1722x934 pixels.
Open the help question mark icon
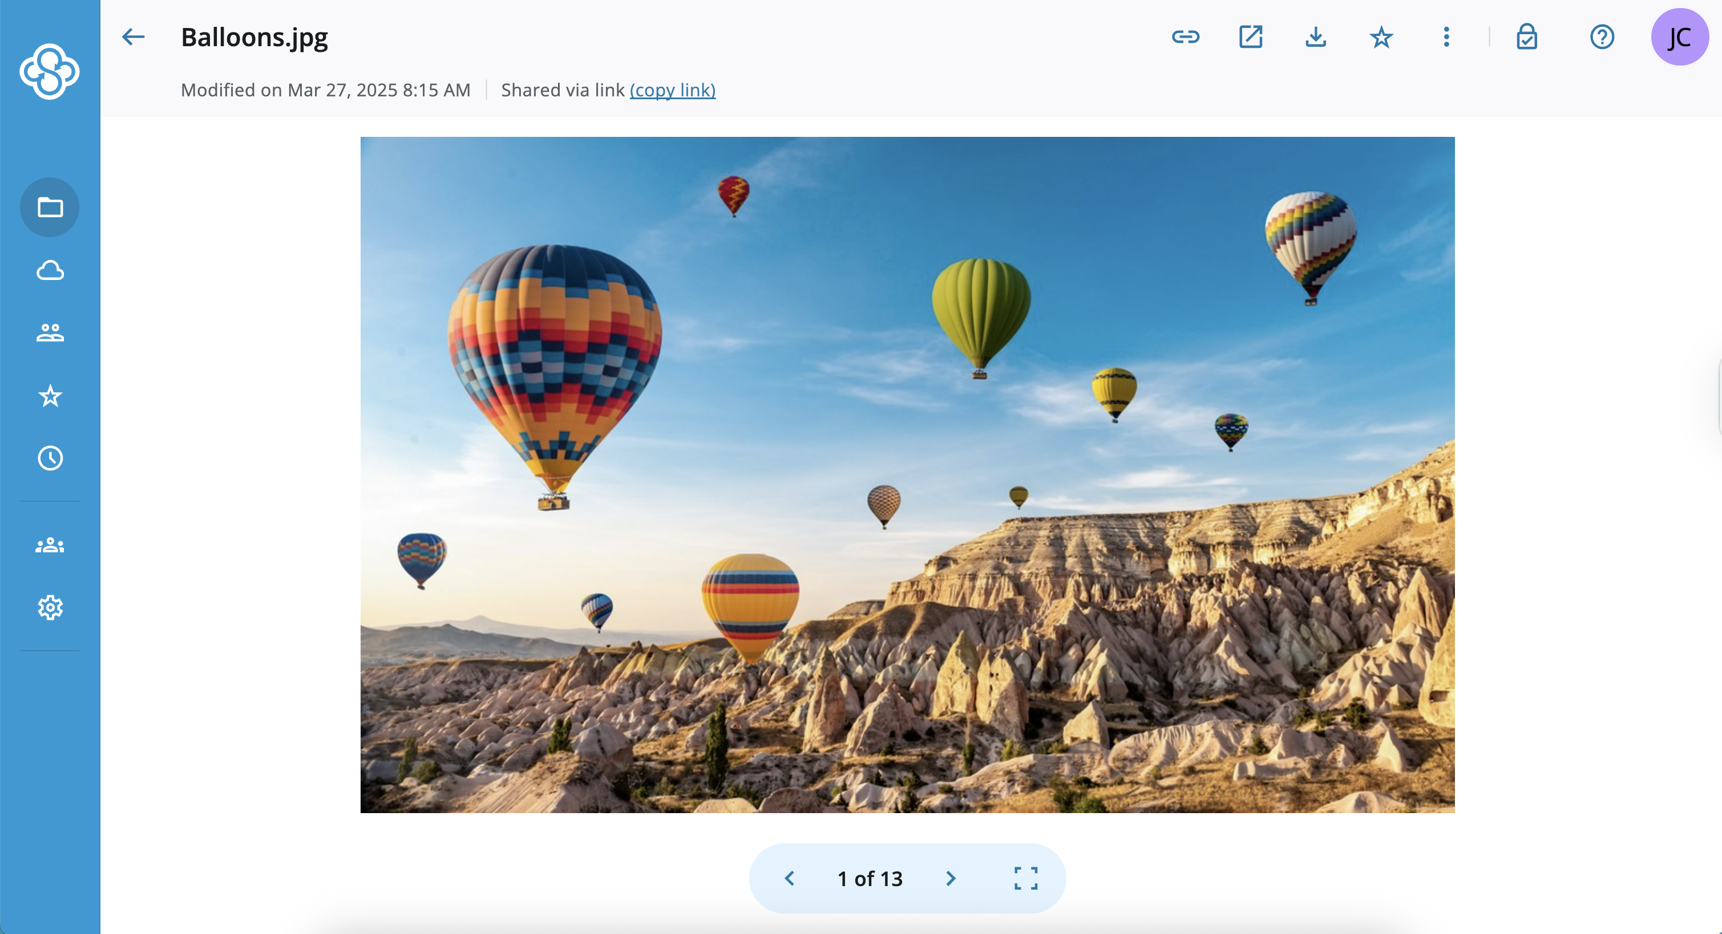[1602, 36]
